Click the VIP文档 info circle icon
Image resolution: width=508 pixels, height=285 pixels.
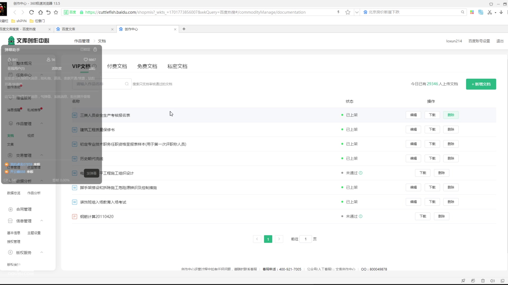(x=94, y=66)
